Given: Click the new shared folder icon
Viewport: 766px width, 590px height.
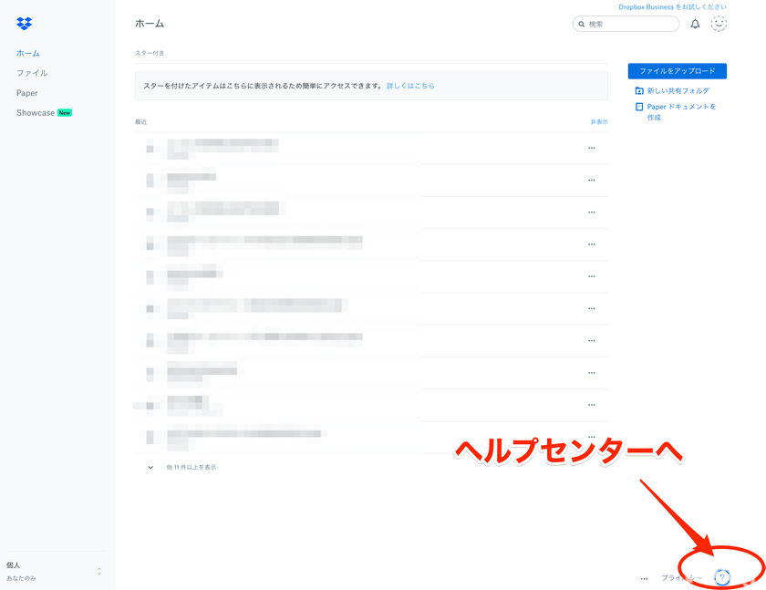Looking at the screenshot, I should click(x=639, y=90).
